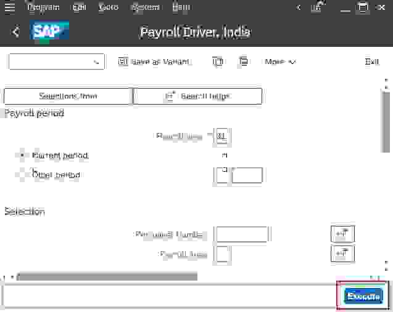Click Save as Variant

[x=154, y=62]
